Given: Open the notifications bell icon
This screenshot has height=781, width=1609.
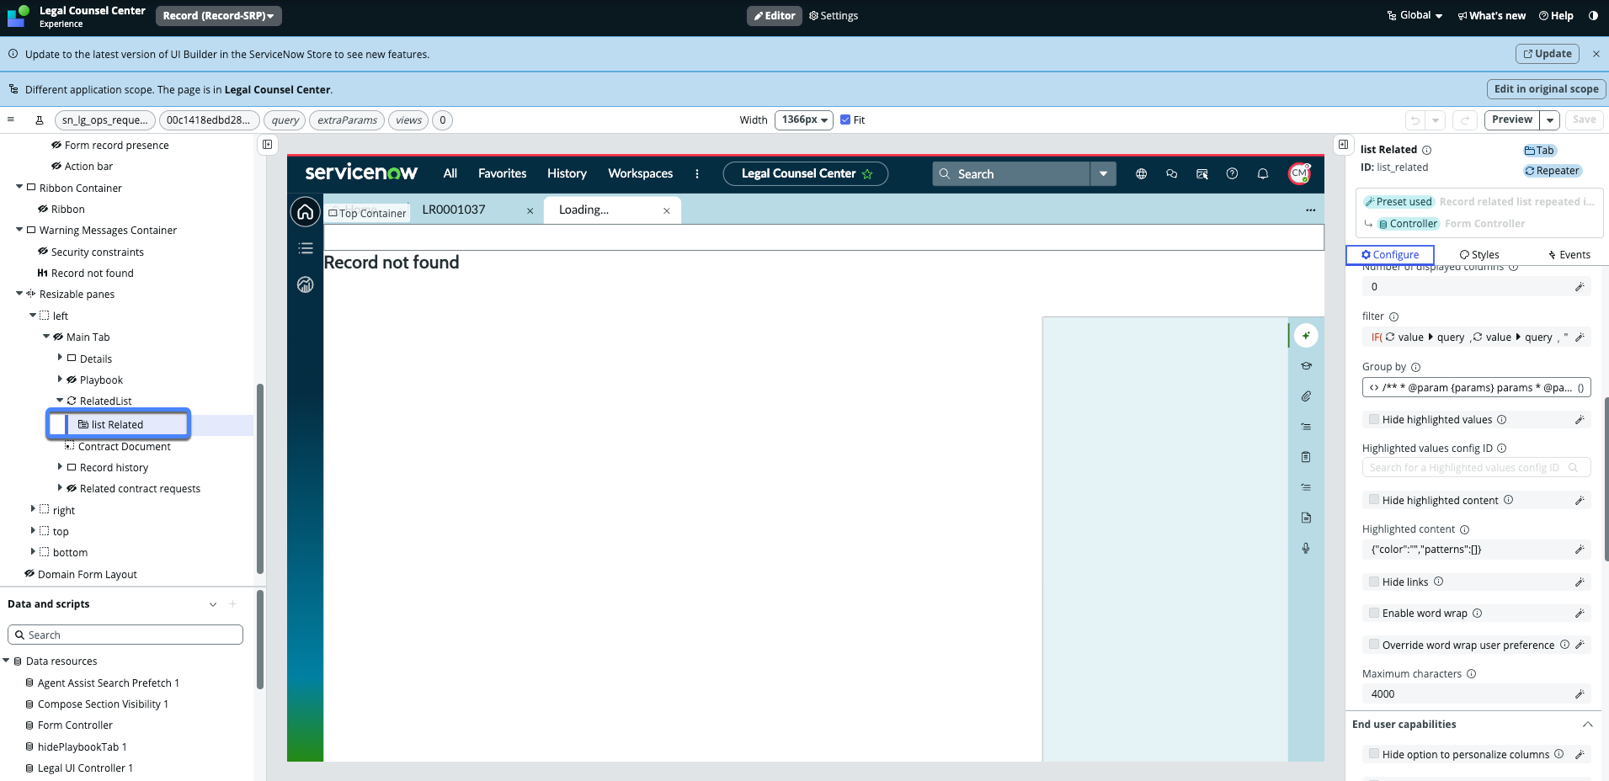Looking at the screenshot, I should [1263, 174].
